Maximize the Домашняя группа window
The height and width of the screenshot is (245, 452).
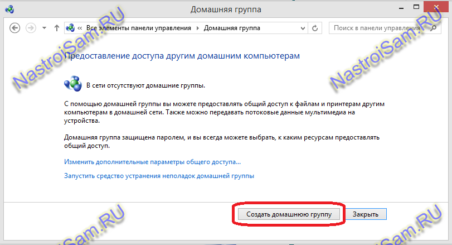click(x=416, y=7)
